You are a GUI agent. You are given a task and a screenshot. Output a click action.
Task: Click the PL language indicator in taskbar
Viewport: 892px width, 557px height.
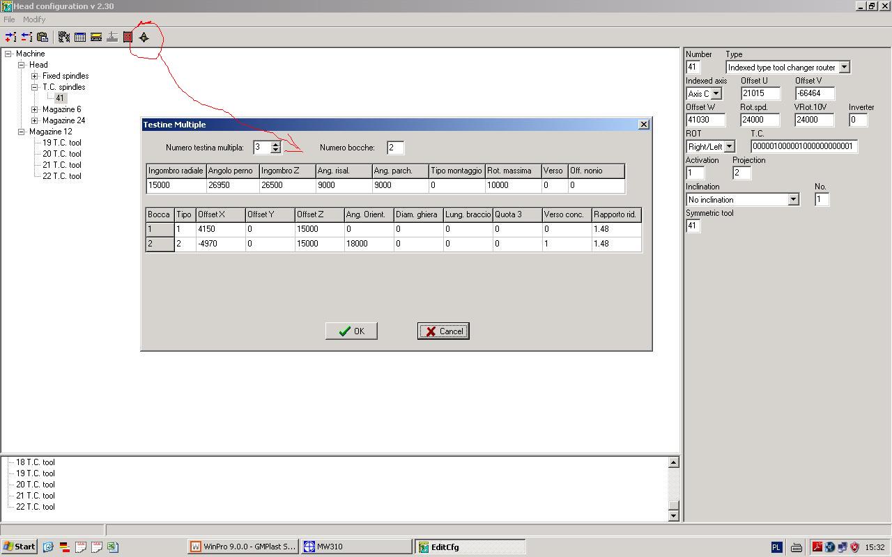coord(776,547)
